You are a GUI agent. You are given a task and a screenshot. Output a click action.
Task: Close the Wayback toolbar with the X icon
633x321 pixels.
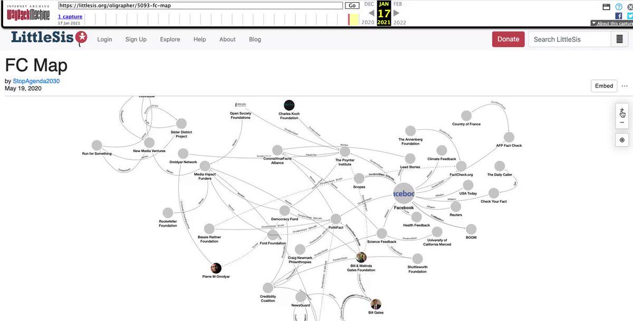point(630,7)
